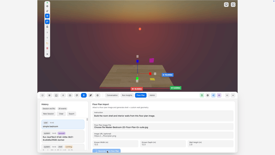Click the room/building icon in bottom toolbar
Screen dimensions: 275x155
[x=56, y=95]
